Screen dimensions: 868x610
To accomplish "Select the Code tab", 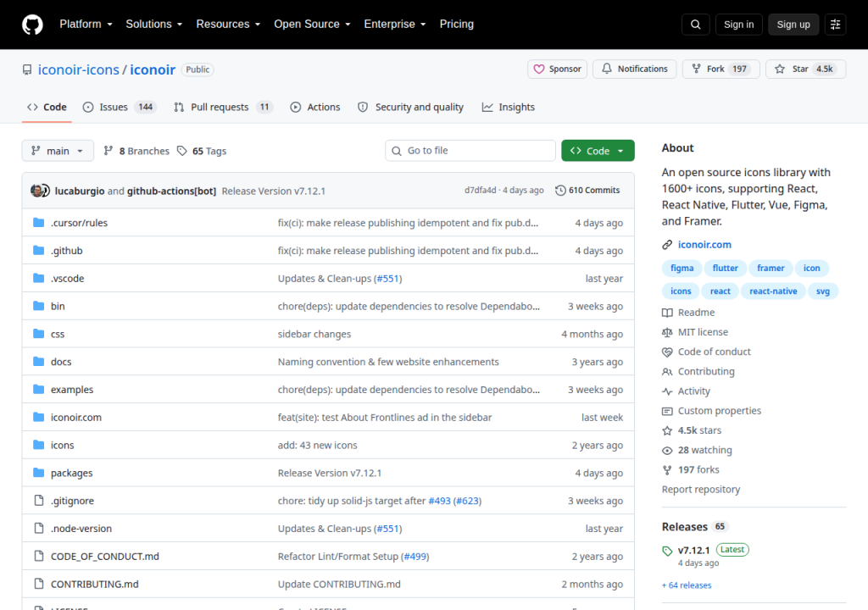I will tap(47, 108).
